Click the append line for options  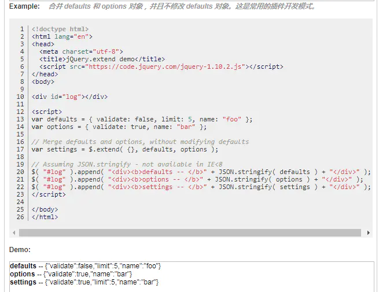pyautogui.click(x=197, y=179)
